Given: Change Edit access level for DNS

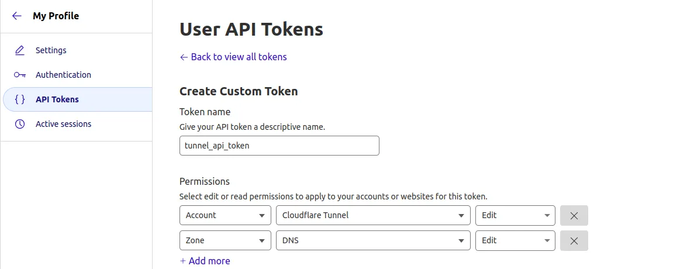Looking at the screenshot, I should click(x=515, y=240).
